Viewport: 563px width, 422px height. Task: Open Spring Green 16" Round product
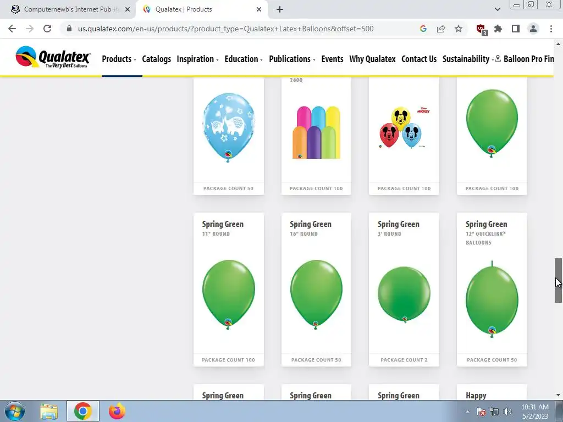point(316,290)
